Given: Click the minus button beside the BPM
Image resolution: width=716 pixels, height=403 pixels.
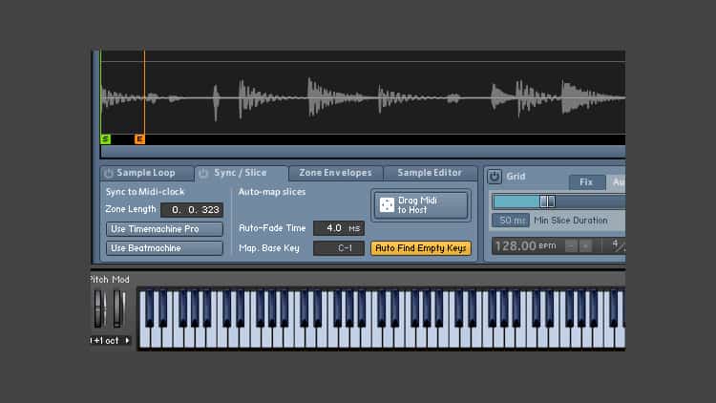Looking at the screenshot, I should pos(571,246).
